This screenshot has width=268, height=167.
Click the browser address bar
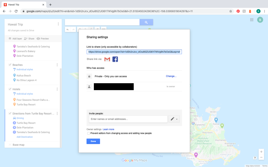click(x=126, y=11)
